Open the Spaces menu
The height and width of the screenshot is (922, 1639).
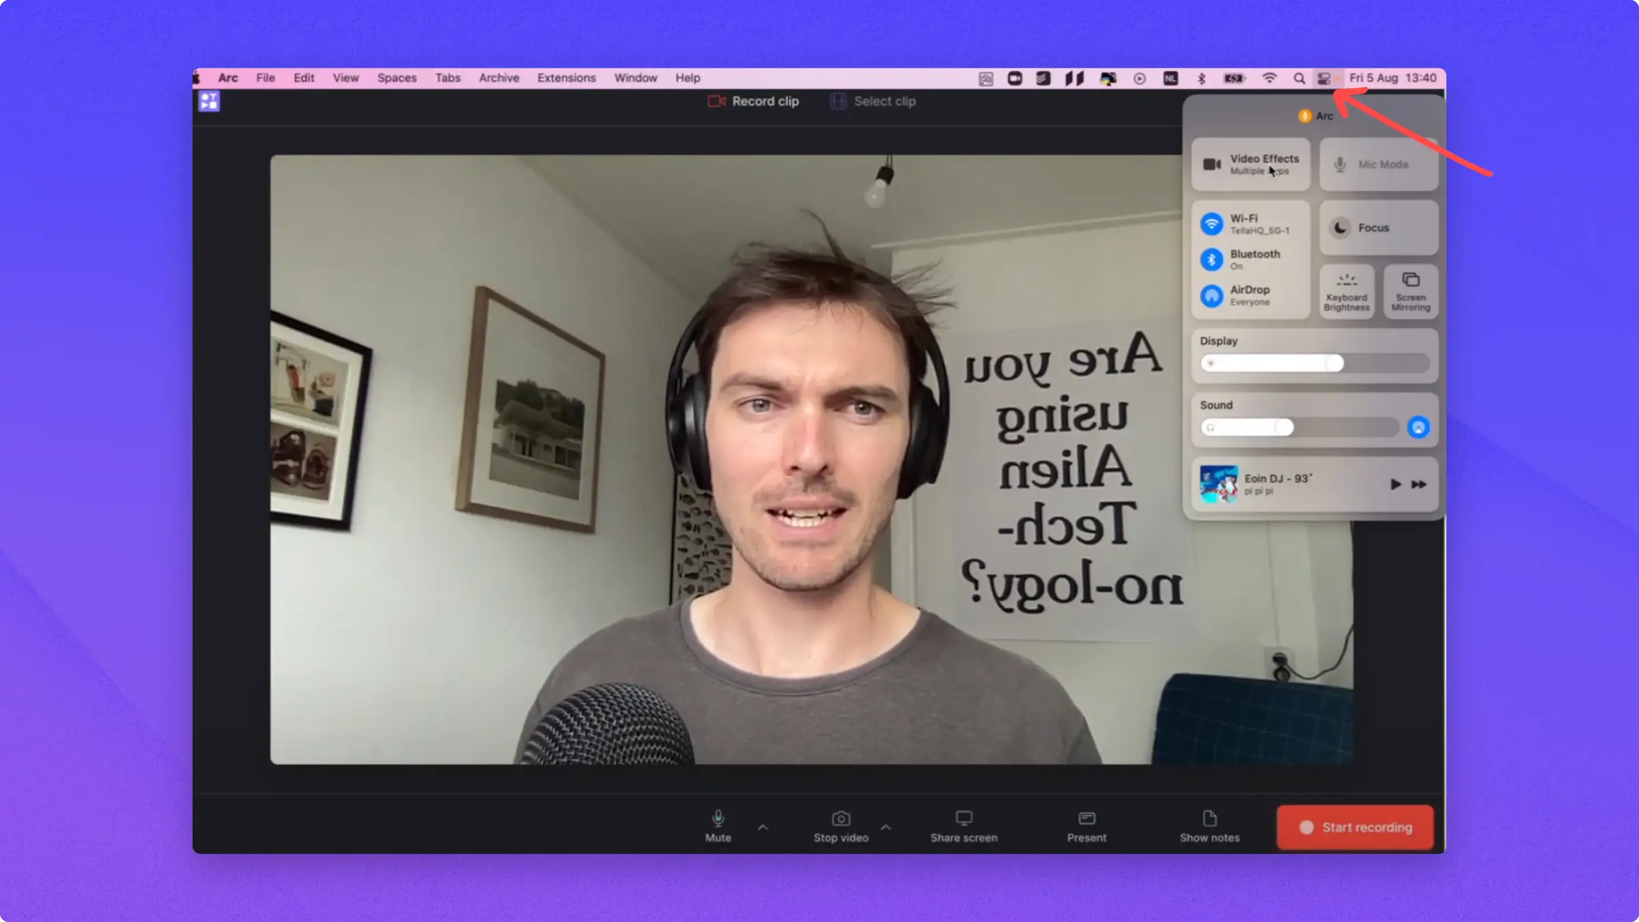pos(396,78)
